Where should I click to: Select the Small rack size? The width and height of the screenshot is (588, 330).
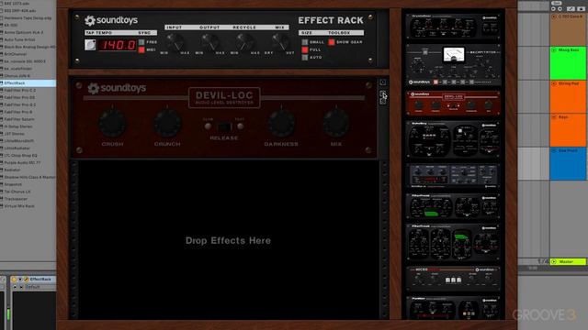[305, 42]
